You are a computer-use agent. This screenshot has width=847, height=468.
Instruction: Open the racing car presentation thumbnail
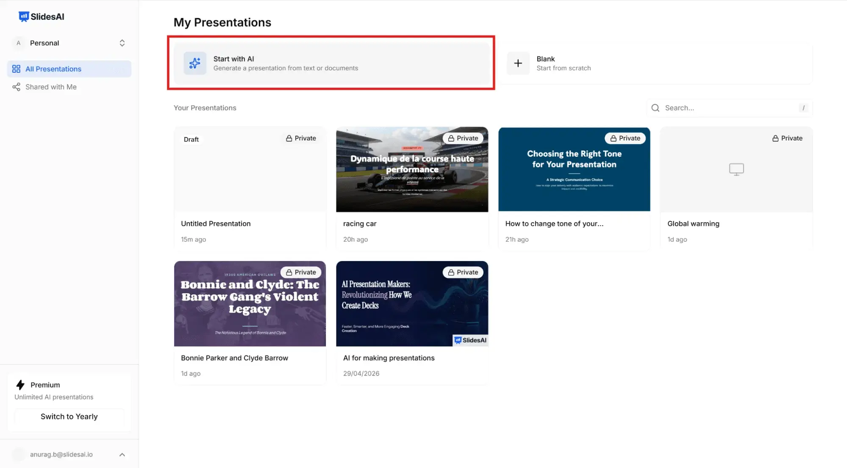click(412, 169)
